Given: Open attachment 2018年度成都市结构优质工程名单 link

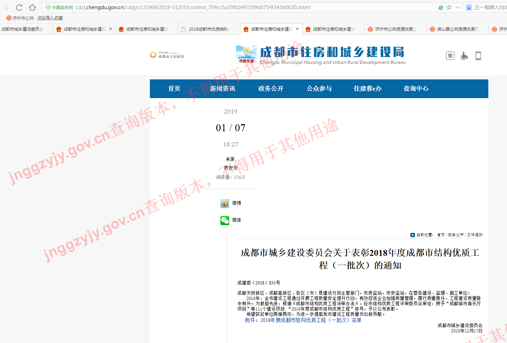Looking at the screenshot, I should pyautogui.click(x=303, y=320).
